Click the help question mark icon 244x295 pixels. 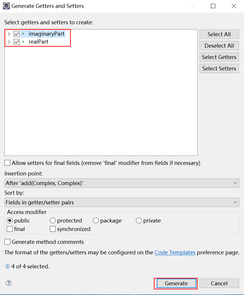8,283
